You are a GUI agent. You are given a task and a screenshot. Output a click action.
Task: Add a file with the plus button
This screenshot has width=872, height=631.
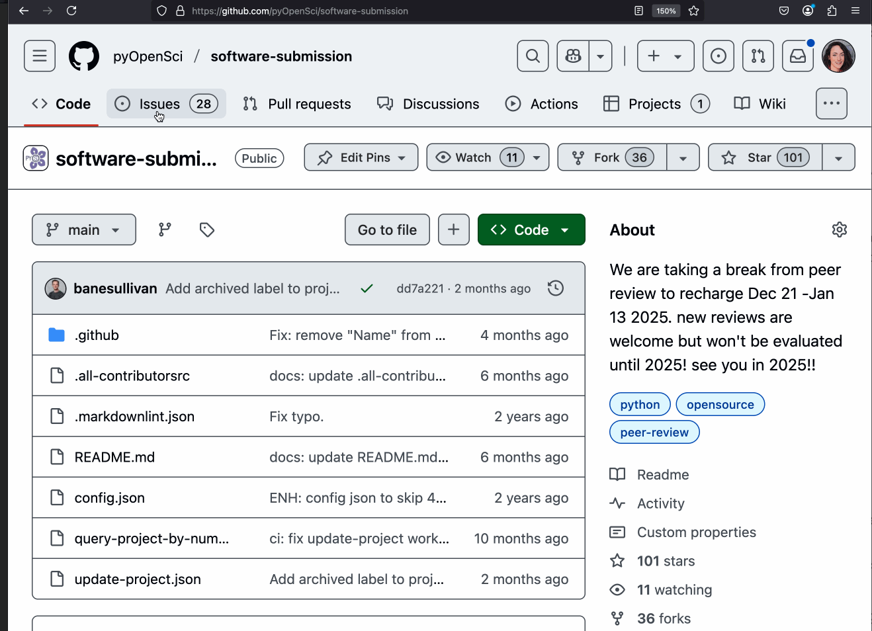454,230
